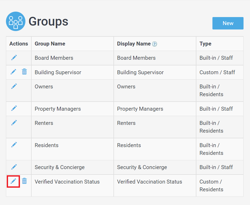Screen dimensions: 250x205
Task: Edit the Property Managers group
Action: (x=14, y=108)
